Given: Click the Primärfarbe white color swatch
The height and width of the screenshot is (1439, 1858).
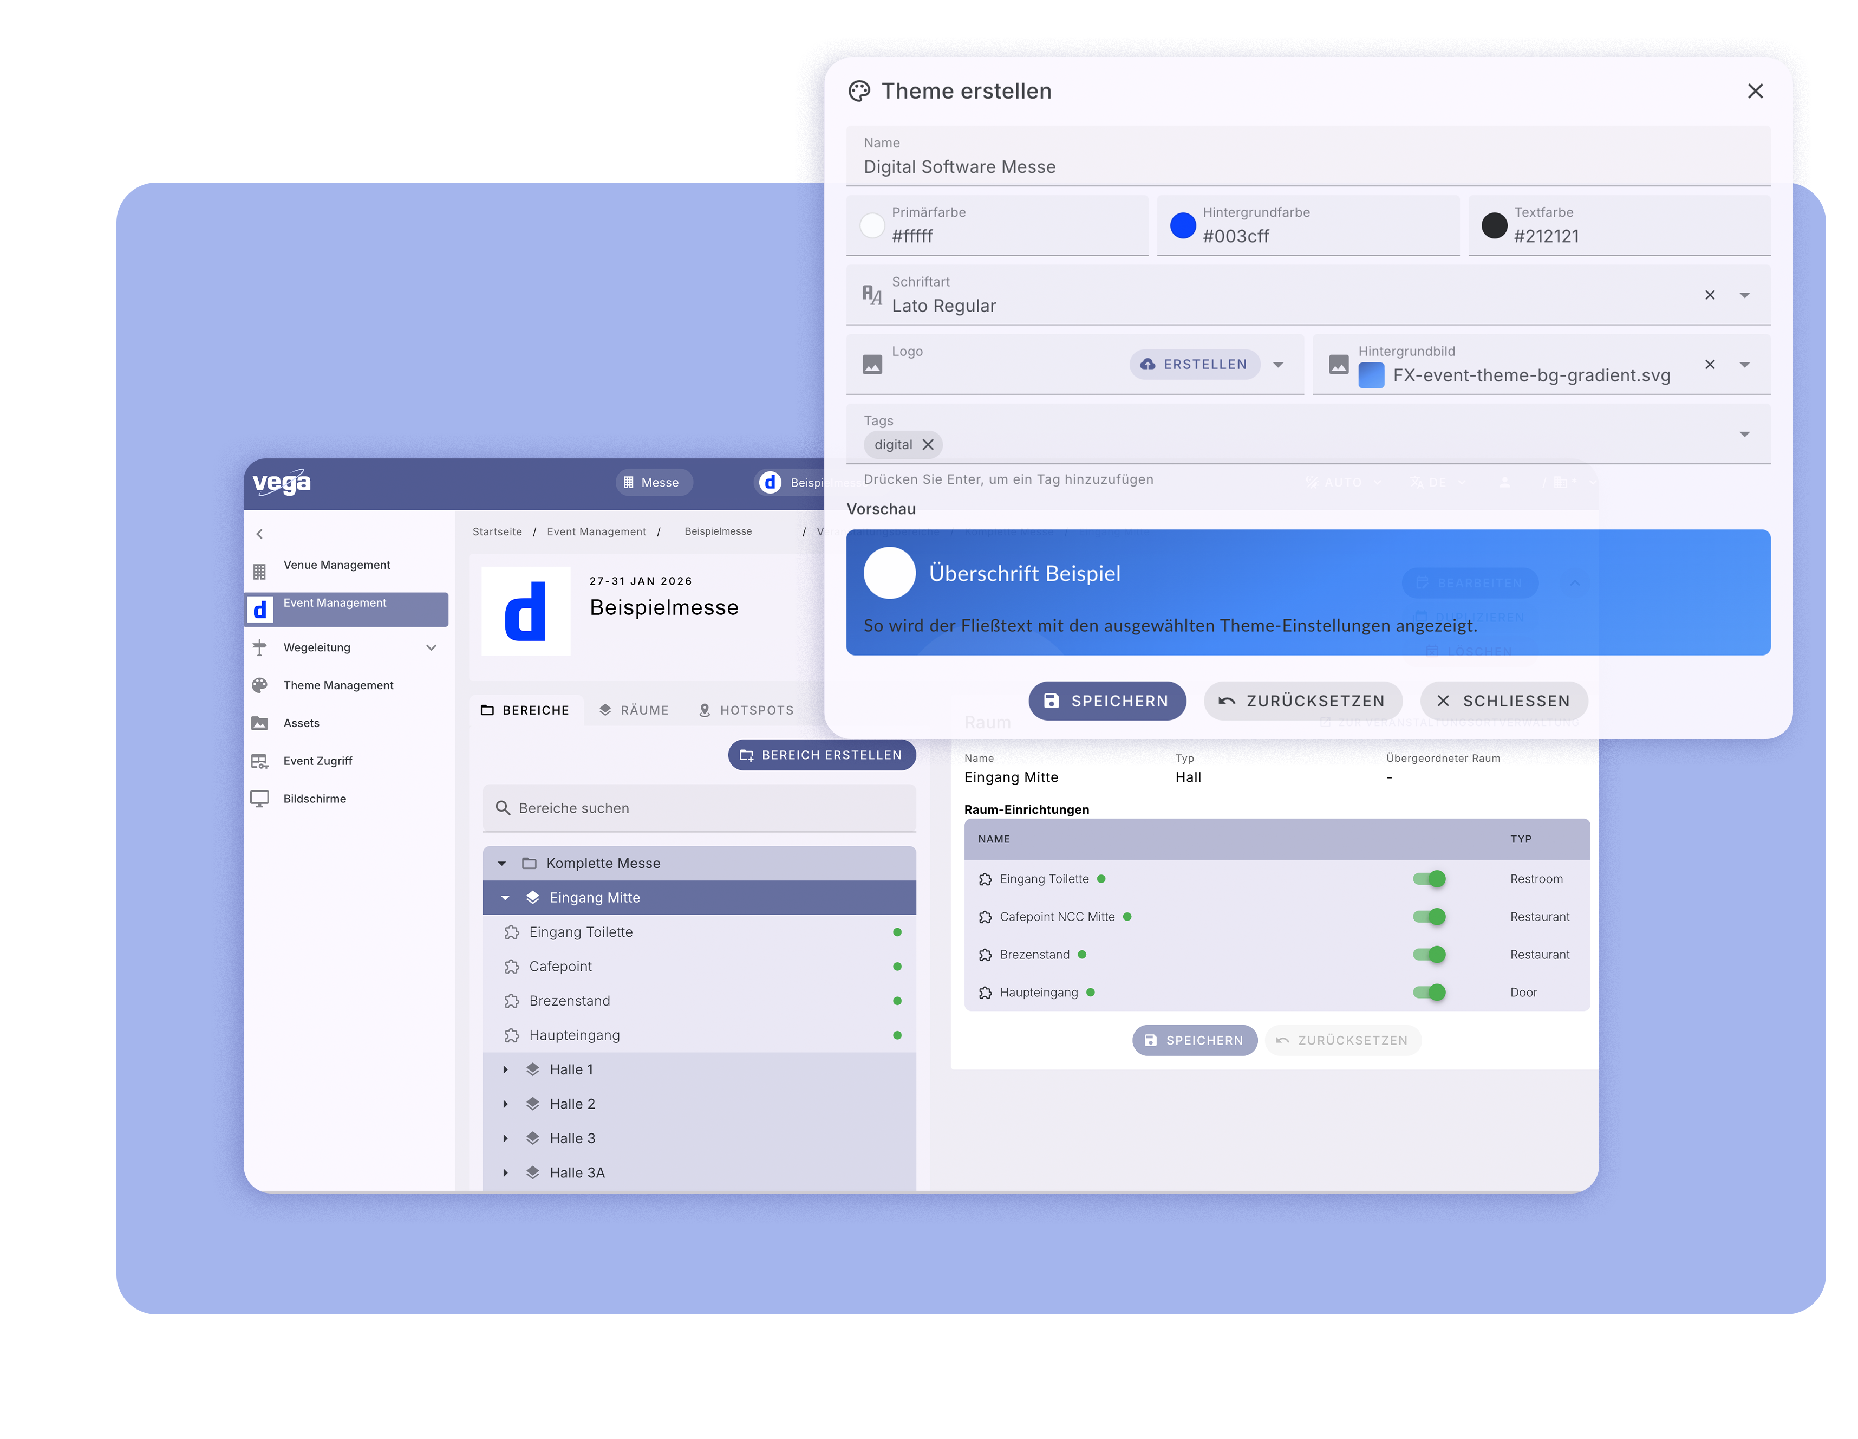Looking at the screenshot, I should click(x=872, y=225).
